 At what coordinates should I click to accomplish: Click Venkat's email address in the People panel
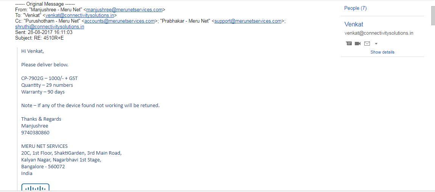tap(379, 33)
